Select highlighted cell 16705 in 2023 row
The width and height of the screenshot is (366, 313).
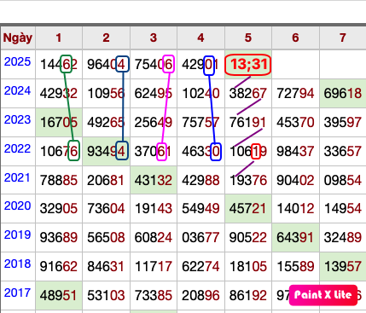click(59, 123)
